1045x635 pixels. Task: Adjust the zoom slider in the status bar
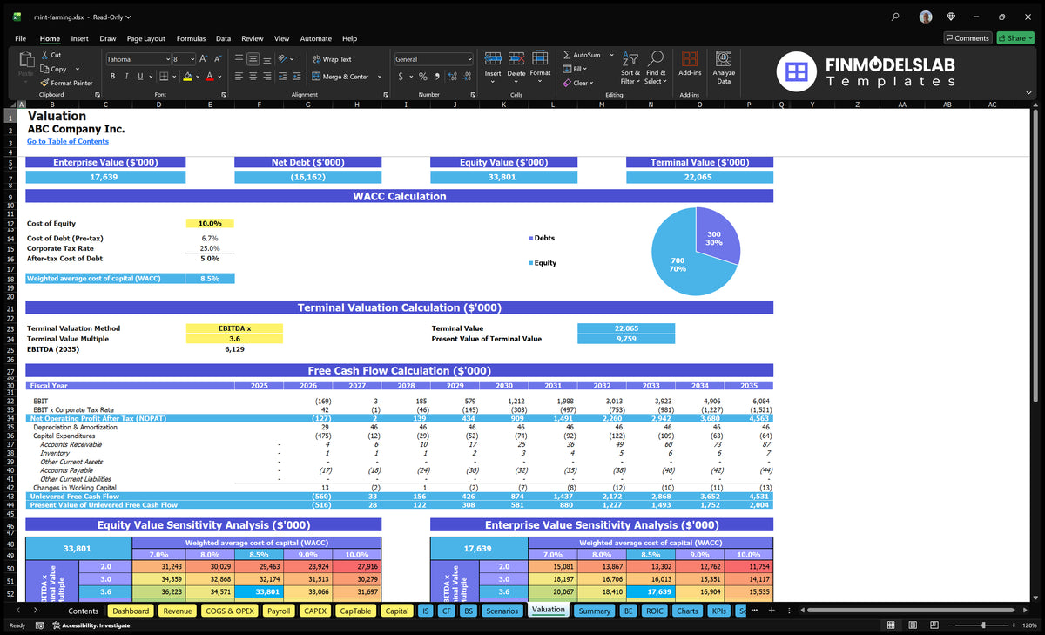(983, 625)
